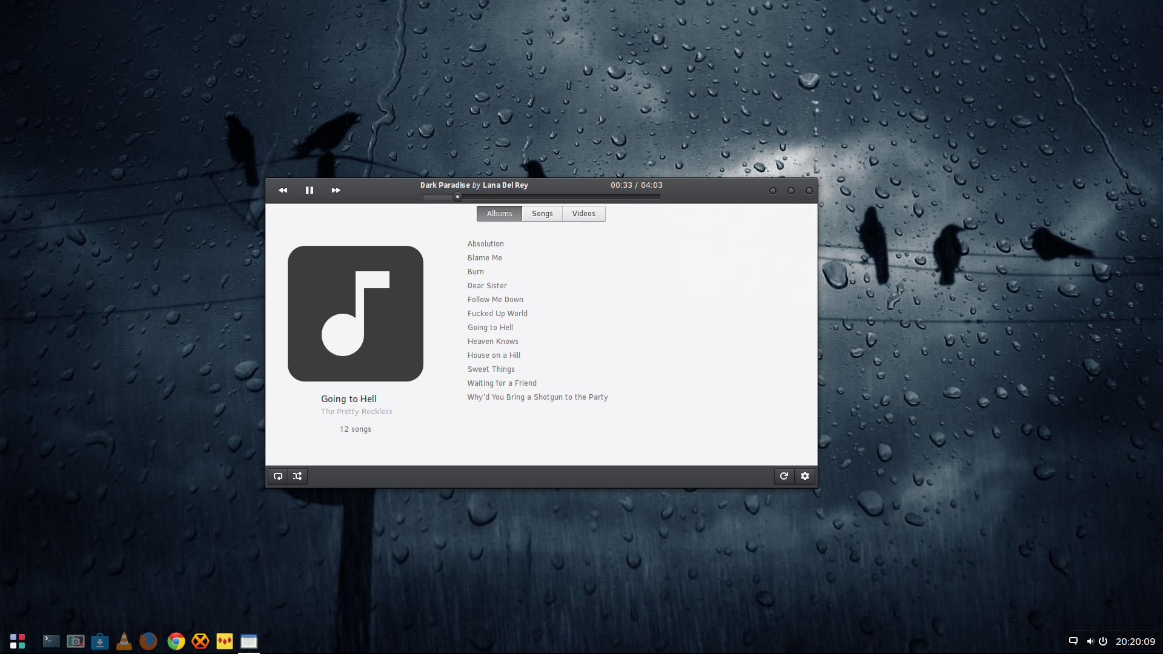
Task: Minimize the music player window
Action: coord(773,191)
